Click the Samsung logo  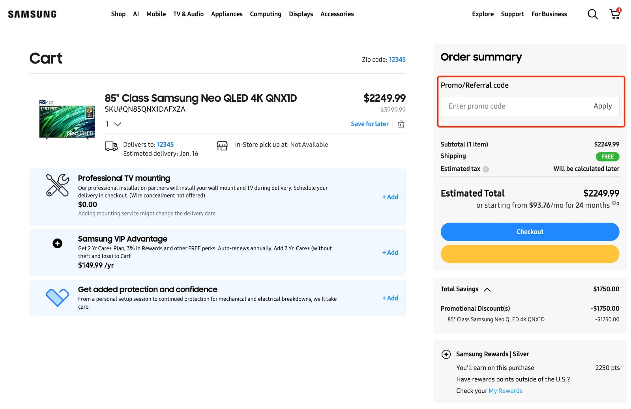tap(32, 14)
